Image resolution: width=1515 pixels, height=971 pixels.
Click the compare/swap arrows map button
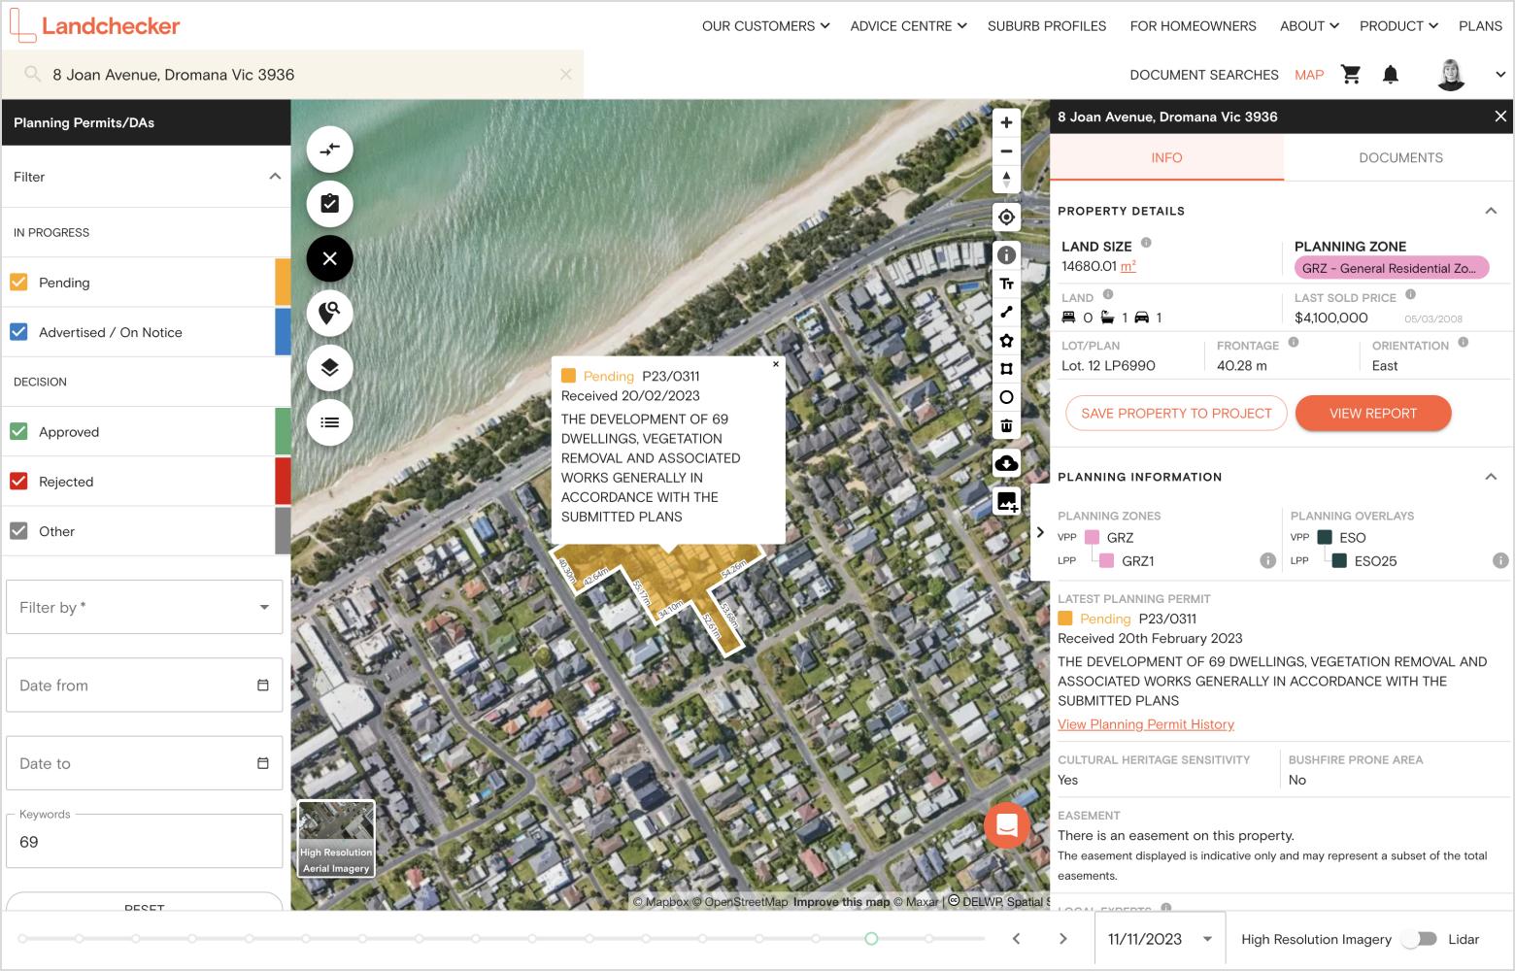tap(330, 150)
